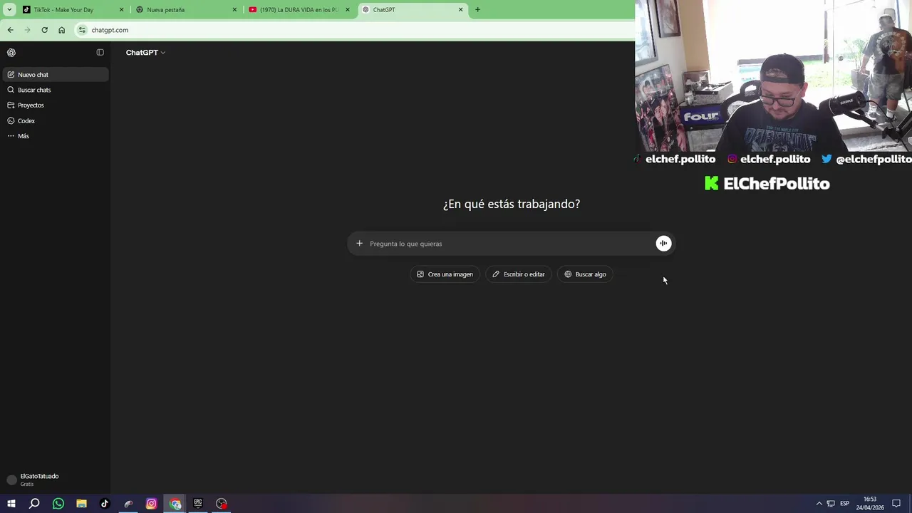Start a new chat with Nuevo chat

click(x=56, y=75)
